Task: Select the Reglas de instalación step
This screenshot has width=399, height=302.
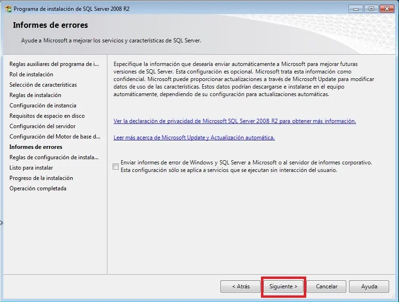Action: [35, 95]
